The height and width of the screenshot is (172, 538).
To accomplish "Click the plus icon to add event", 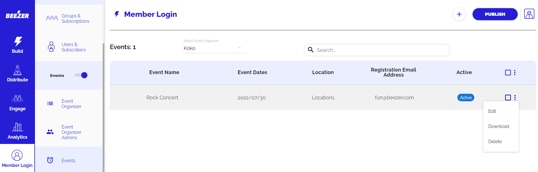I will (x=459, y=14).
